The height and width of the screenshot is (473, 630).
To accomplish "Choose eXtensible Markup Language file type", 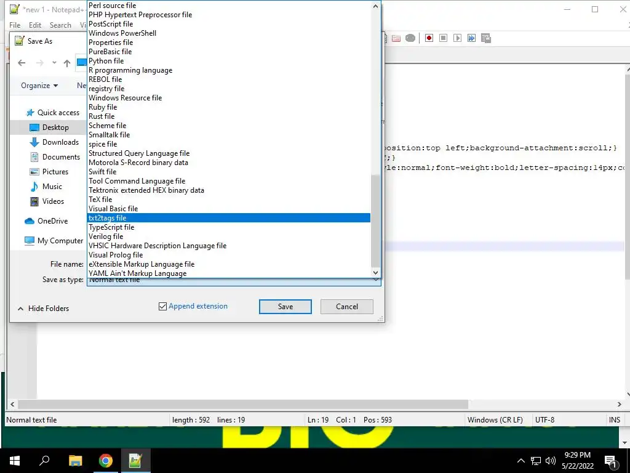I will click(229, 264).
